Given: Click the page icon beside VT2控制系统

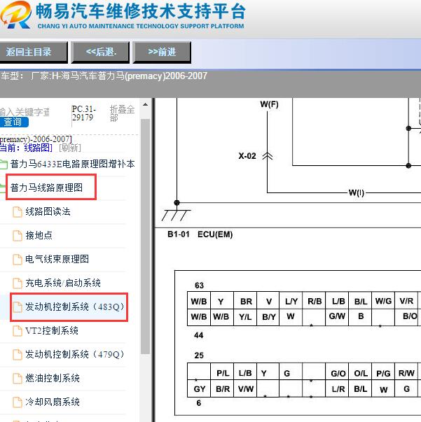Looking at the screenshot, I should (18, 331).
